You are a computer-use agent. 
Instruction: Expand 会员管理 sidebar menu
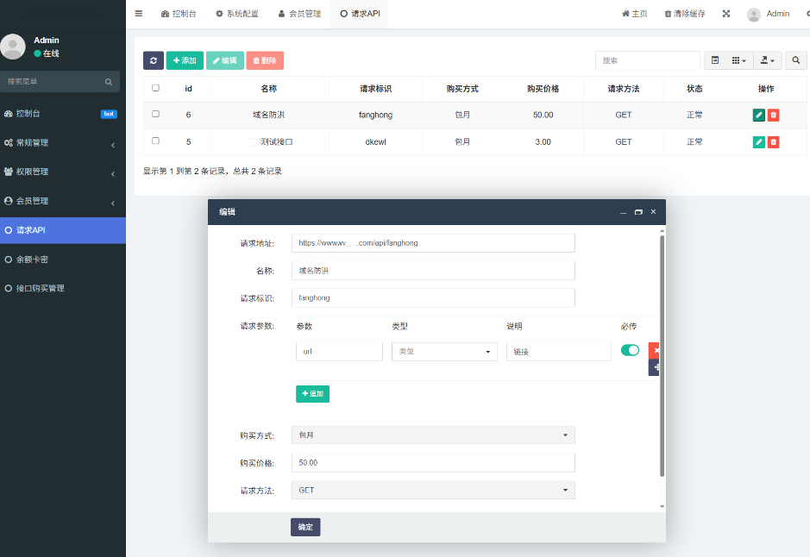62,201
